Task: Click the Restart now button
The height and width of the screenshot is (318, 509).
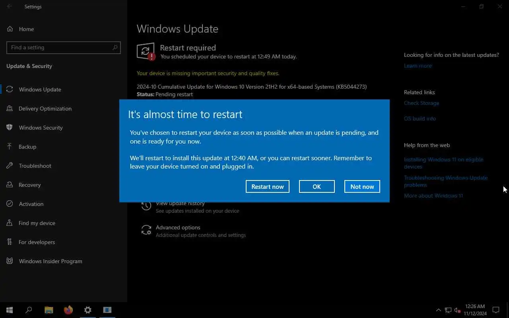Action: coord(267,186)
